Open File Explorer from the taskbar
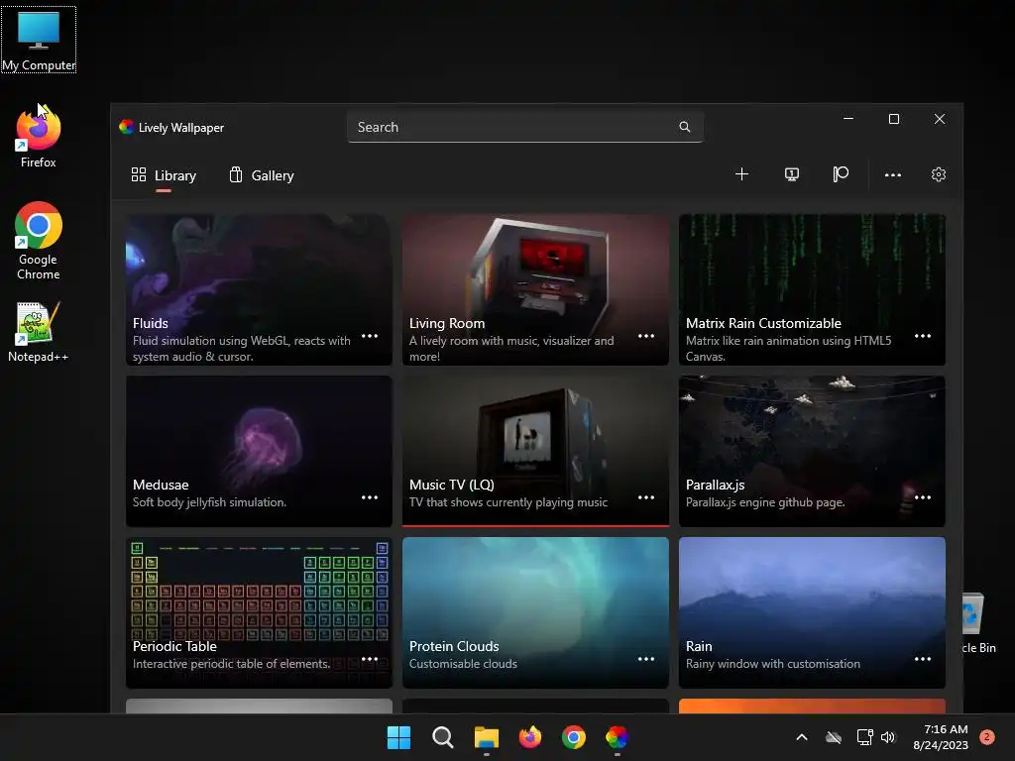 click(x=486, y=737)
